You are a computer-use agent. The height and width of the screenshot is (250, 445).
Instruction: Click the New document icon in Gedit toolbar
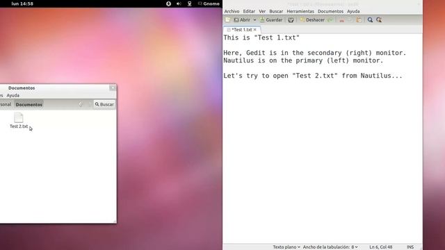pyautogui.click(x=227, y=20)
